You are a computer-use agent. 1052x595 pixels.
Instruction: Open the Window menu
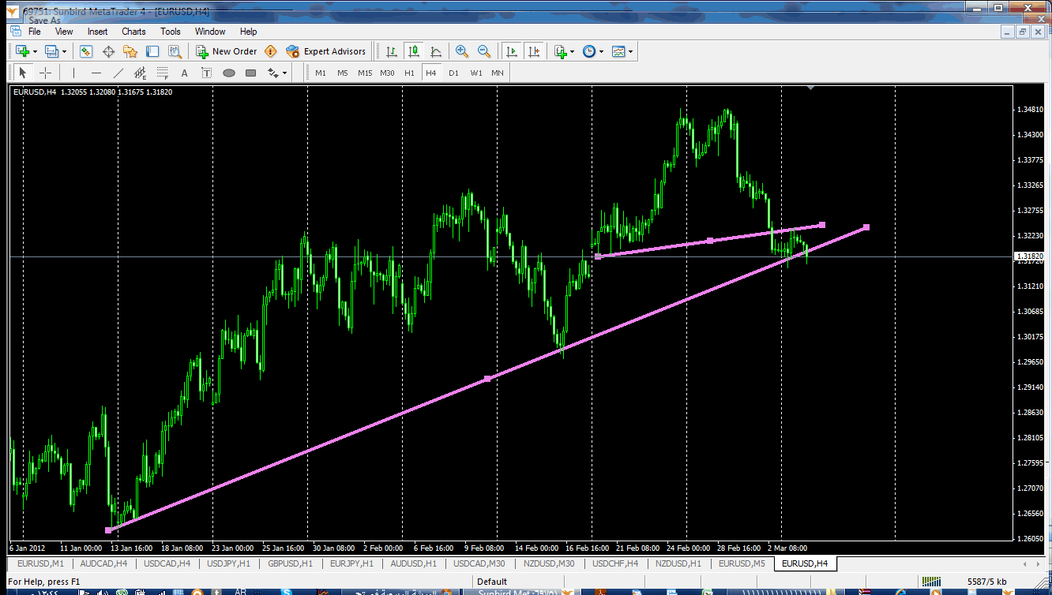pyautogui.click(x=210, y=32)
